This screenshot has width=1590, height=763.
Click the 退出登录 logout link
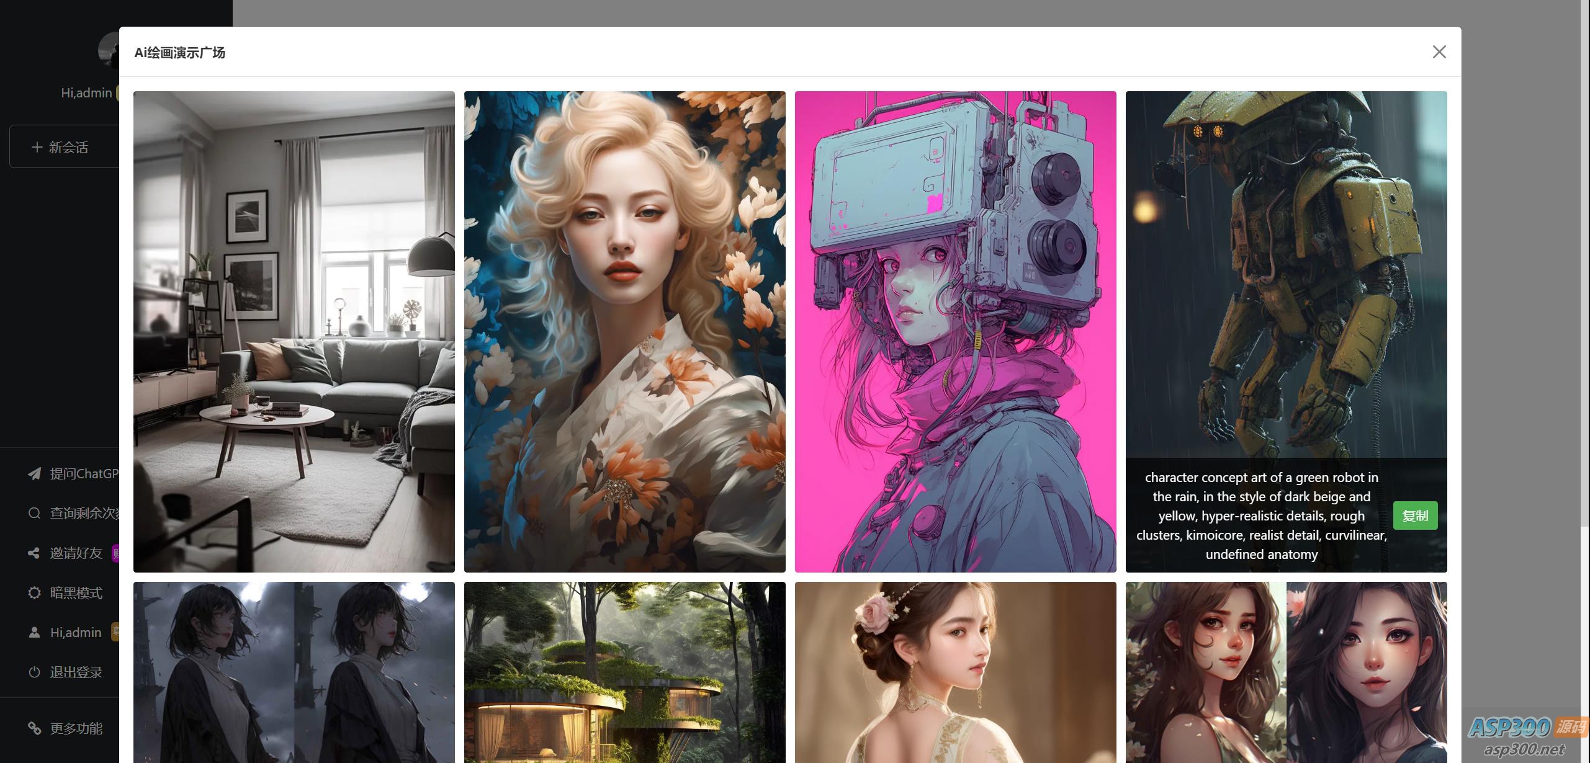pyautogui.click(x=76, y=672)
